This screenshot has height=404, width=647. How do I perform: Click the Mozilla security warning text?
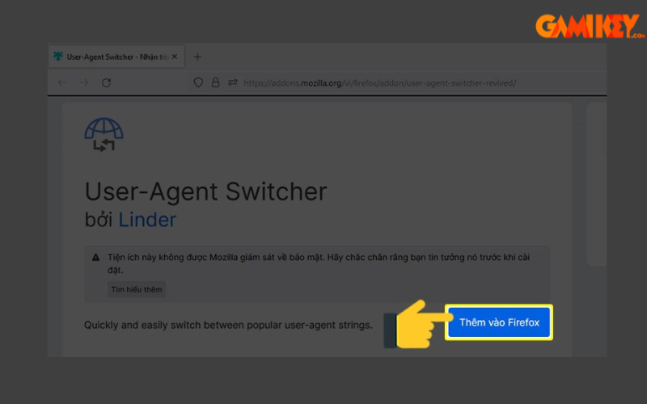[x=319, y=263]
